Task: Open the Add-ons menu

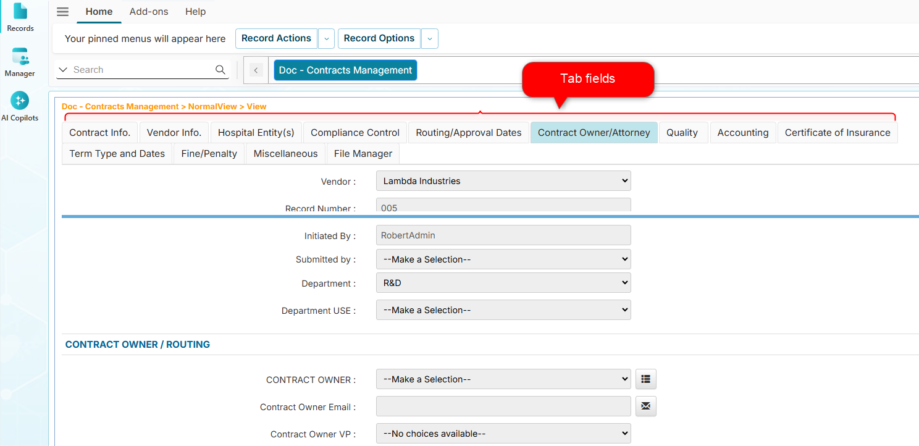Action: click(x=149, y=12)
